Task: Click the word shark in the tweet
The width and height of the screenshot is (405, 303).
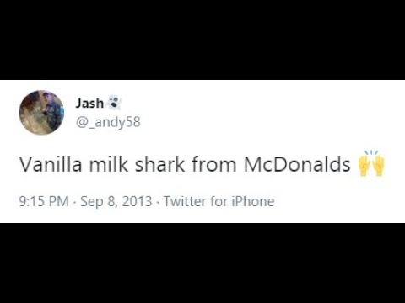Action: coord(160,164)
